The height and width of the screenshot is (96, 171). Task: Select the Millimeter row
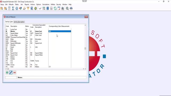pyautogui.click(x=38, y=41)
